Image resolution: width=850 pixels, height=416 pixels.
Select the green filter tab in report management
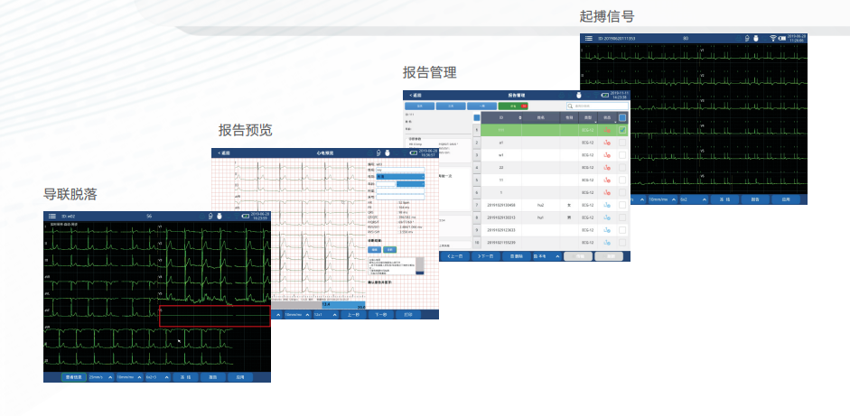514,106
